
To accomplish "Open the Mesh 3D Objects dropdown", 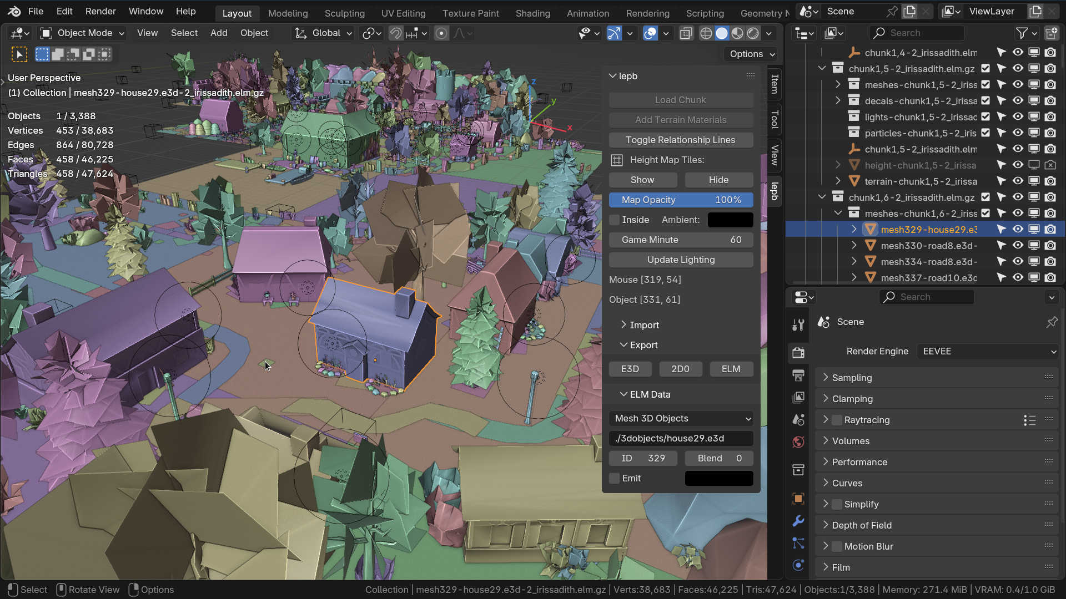I will tap(681, 418).
